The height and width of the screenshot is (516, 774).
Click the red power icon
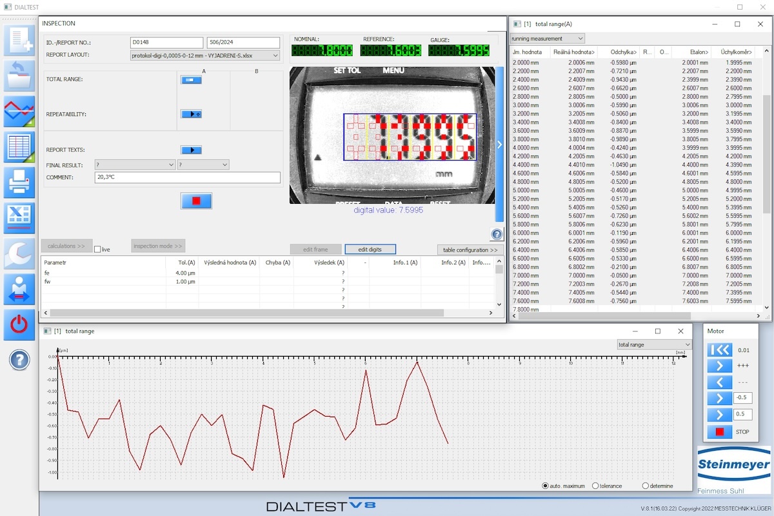coord(19,325)
